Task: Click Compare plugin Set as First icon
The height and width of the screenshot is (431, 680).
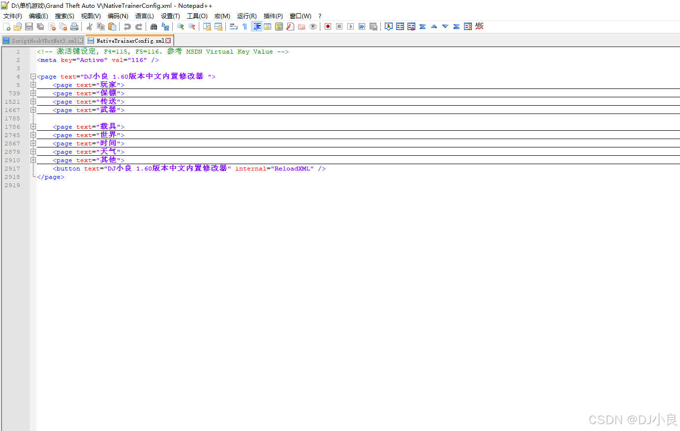Action: pos(389,27)
